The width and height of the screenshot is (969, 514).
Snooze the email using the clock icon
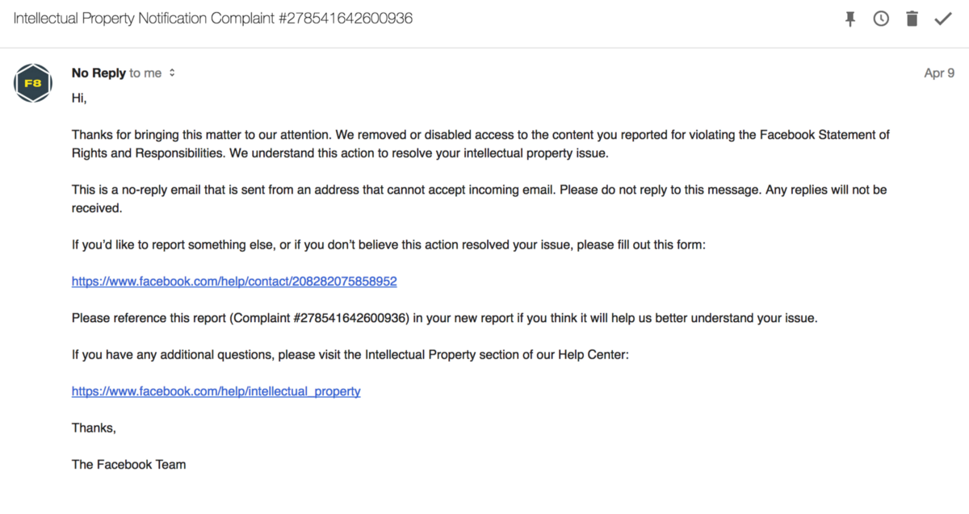tap(881, 19)
